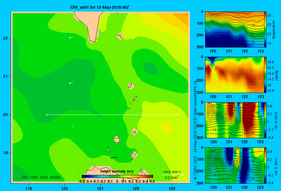Click the '30' tick on the temperature scale
The width and height of the screenshot is (281, 191).
269,15
